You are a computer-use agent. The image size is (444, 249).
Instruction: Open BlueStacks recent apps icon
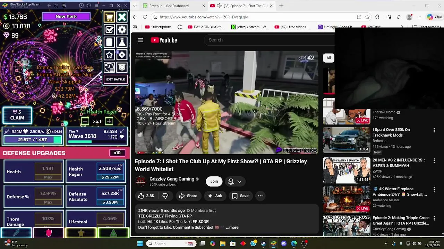64,6
